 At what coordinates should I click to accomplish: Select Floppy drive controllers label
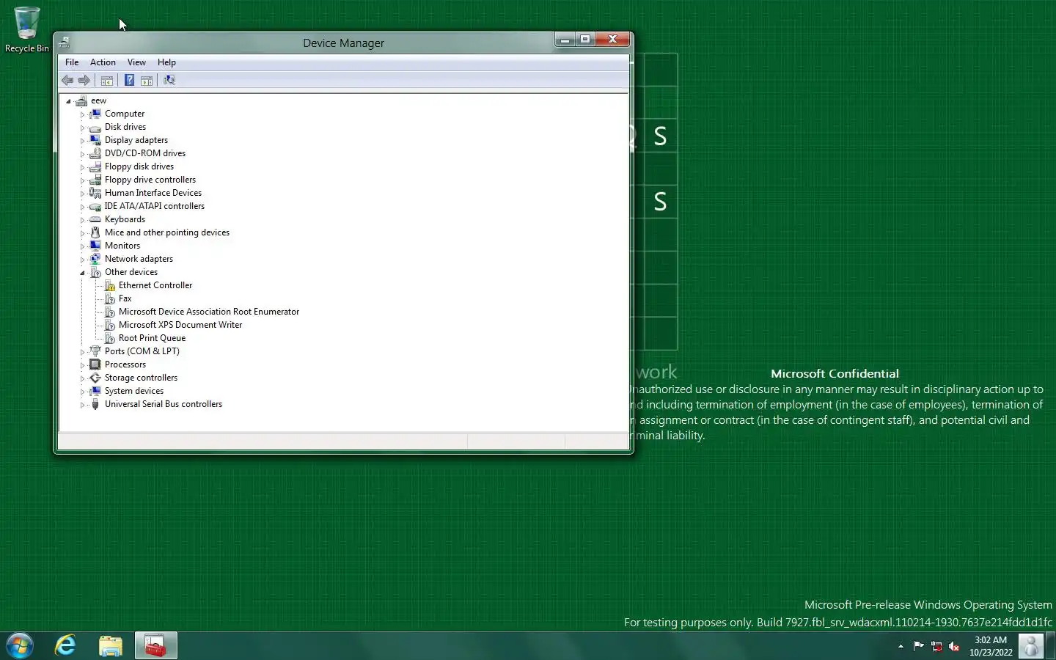click(150, 180)
